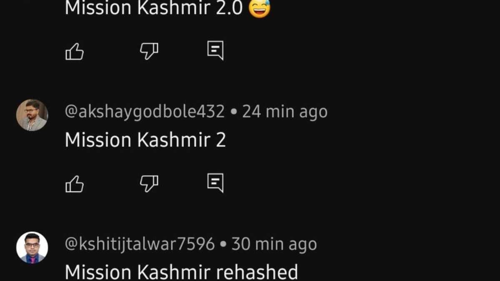This screenshot has width=500, height=281.
Task: Click the bullet separator after @akshaygodbole432
Action: coord(233,112)
